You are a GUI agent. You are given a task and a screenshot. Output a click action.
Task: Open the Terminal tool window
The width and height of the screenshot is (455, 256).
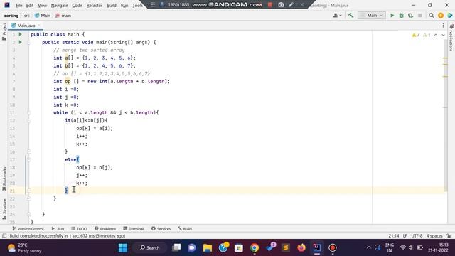click(134, 229)
